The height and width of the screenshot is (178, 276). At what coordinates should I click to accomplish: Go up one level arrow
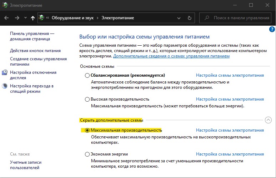32,18
